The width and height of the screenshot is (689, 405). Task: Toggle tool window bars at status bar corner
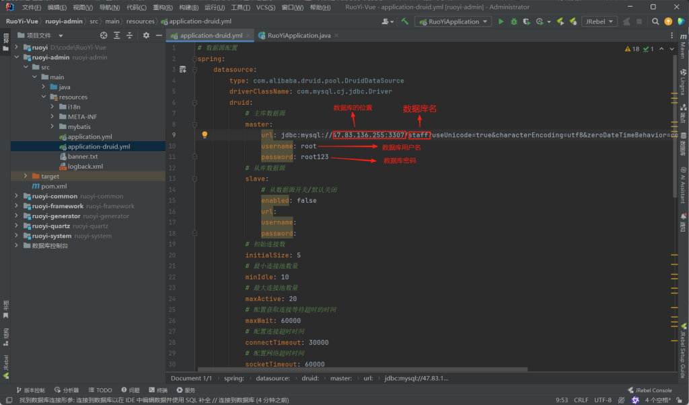(9, 400)
